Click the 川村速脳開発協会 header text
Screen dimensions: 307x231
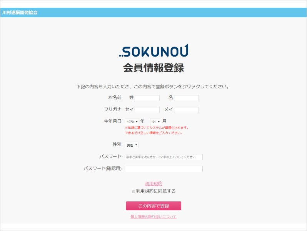click(20, 13)
